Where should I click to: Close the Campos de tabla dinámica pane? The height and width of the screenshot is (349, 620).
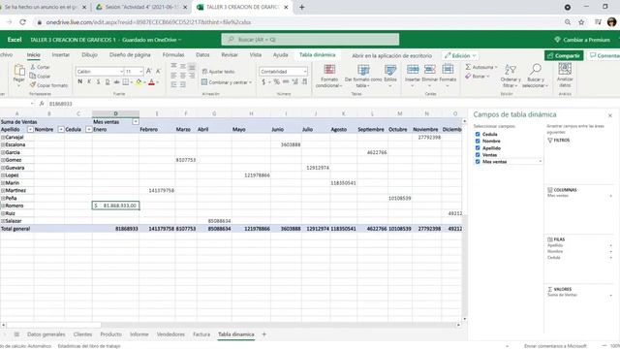[610, 115]
